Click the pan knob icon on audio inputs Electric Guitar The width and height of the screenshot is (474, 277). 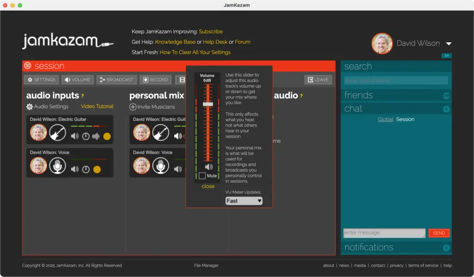(x=86, y=137)
